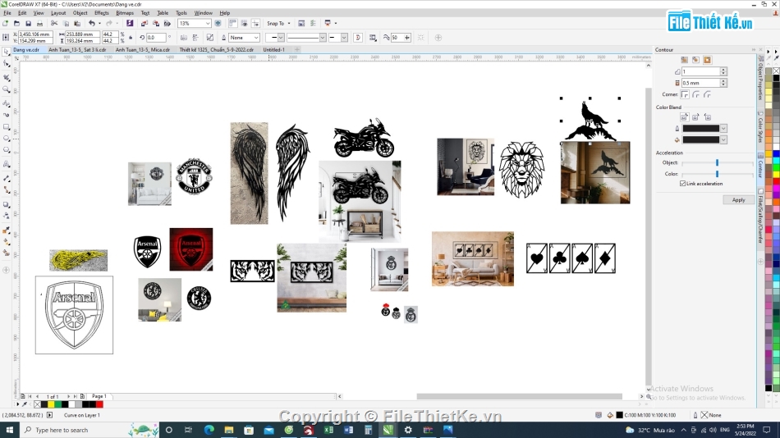Choose bevel corner contour option

point(707,94)
